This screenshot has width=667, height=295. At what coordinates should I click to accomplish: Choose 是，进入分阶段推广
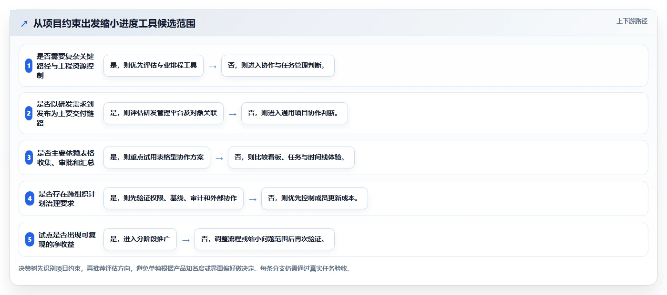pyautogui.click(x=140, y=239)
